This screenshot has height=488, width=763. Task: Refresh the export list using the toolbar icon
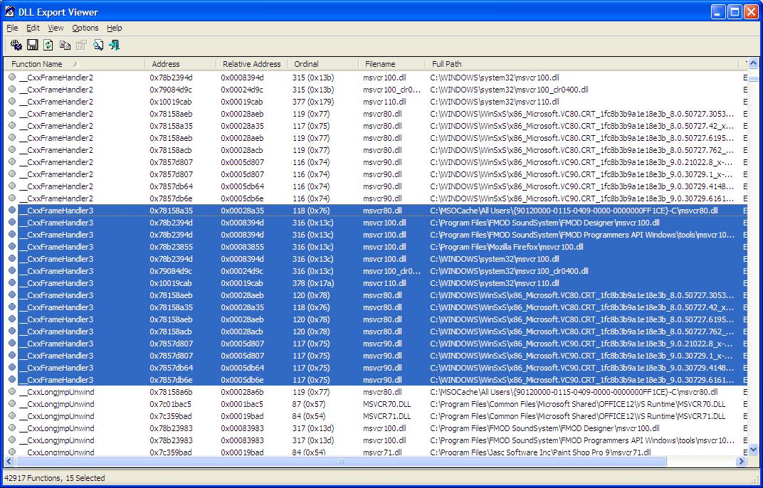48,45
